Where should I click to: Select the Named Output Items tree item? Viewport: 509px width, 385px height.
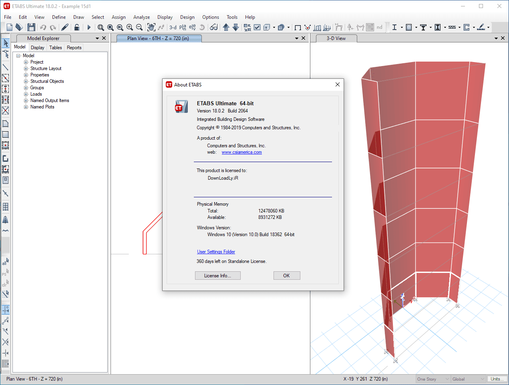50,100
